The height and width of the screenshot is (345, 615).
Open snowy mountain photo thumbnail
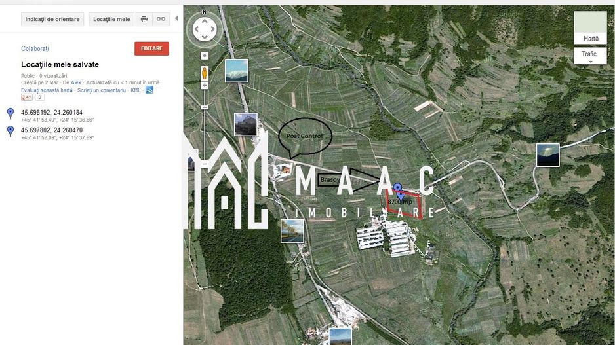(x=237, y=71)
